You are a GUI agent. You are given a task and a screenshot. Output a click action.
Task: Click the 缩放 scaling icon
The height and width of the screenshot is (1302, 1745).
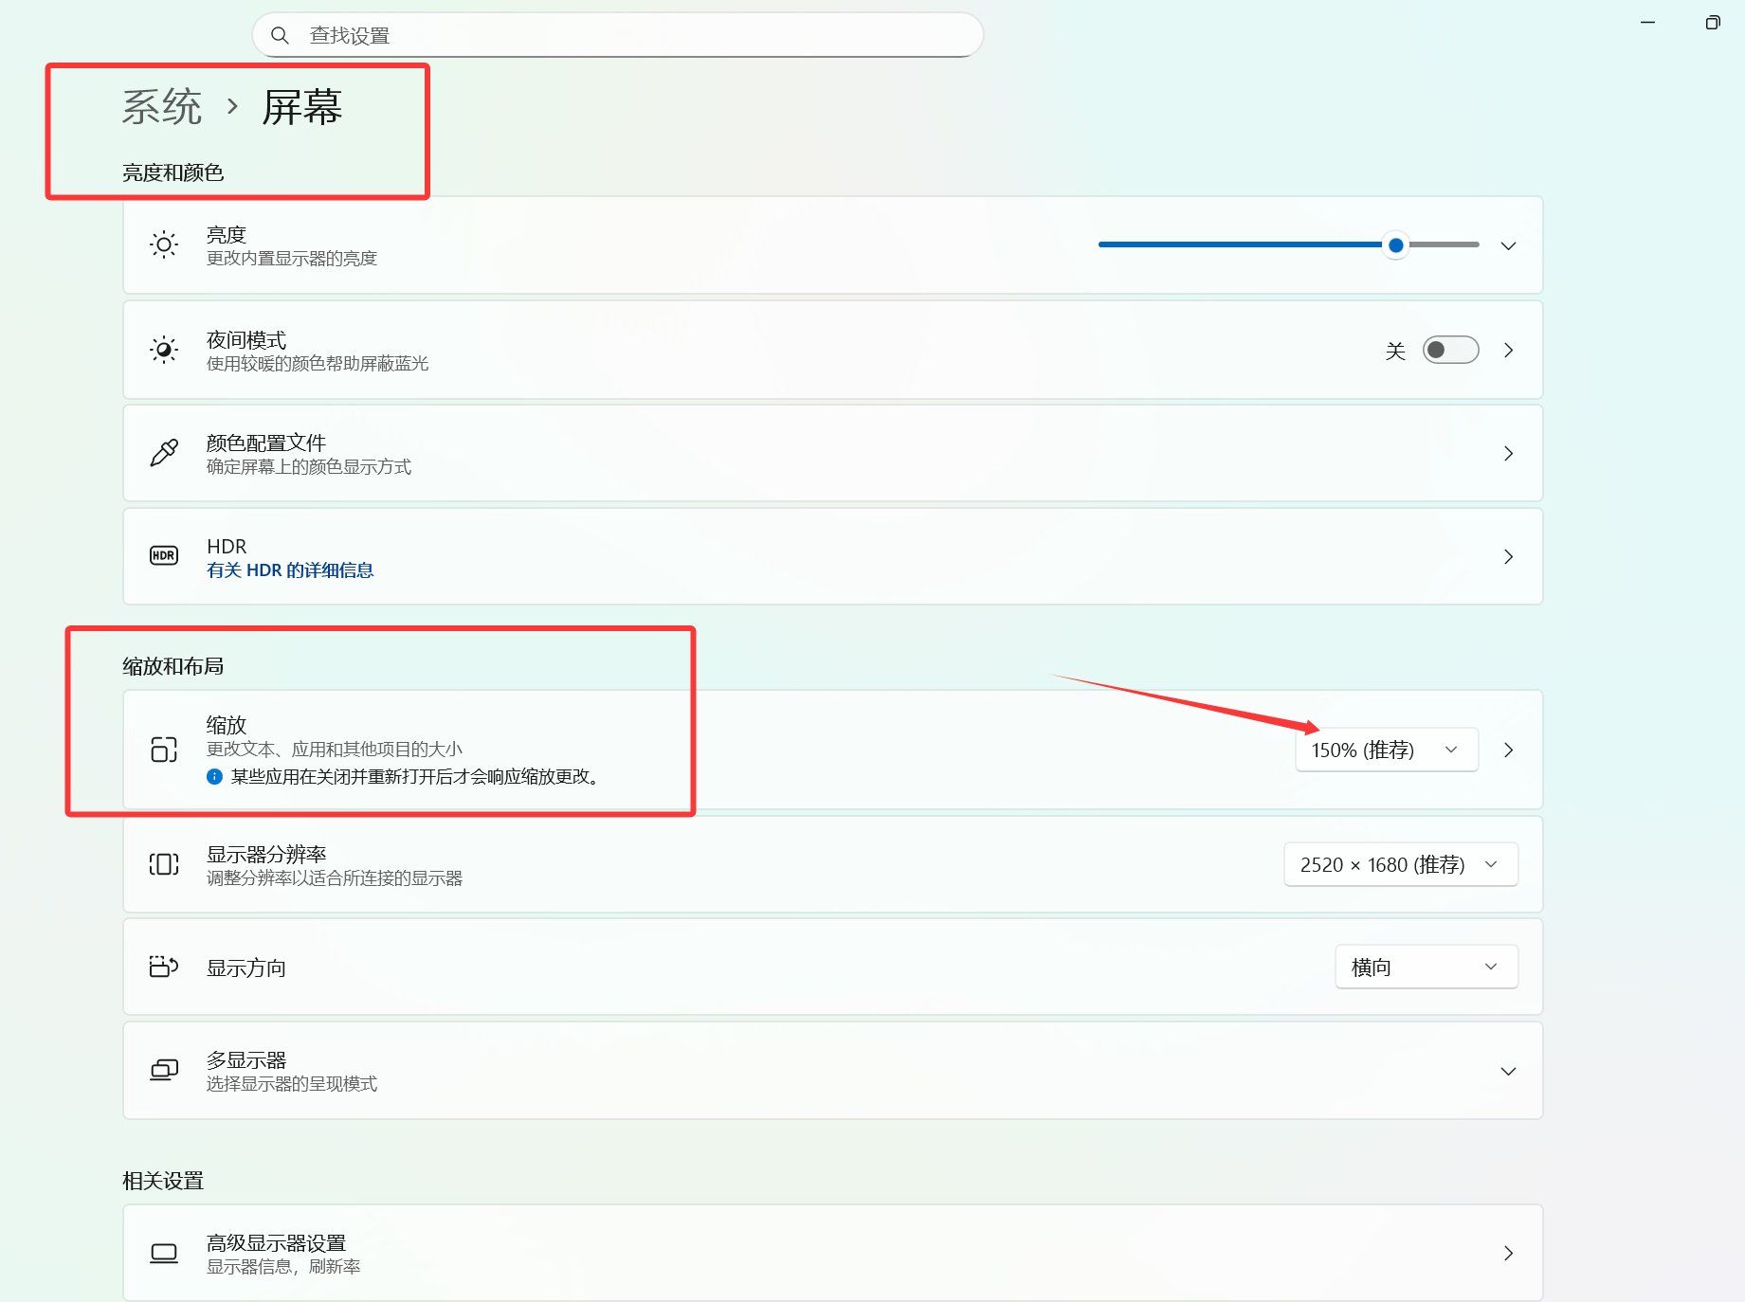[x=164, y=750]
